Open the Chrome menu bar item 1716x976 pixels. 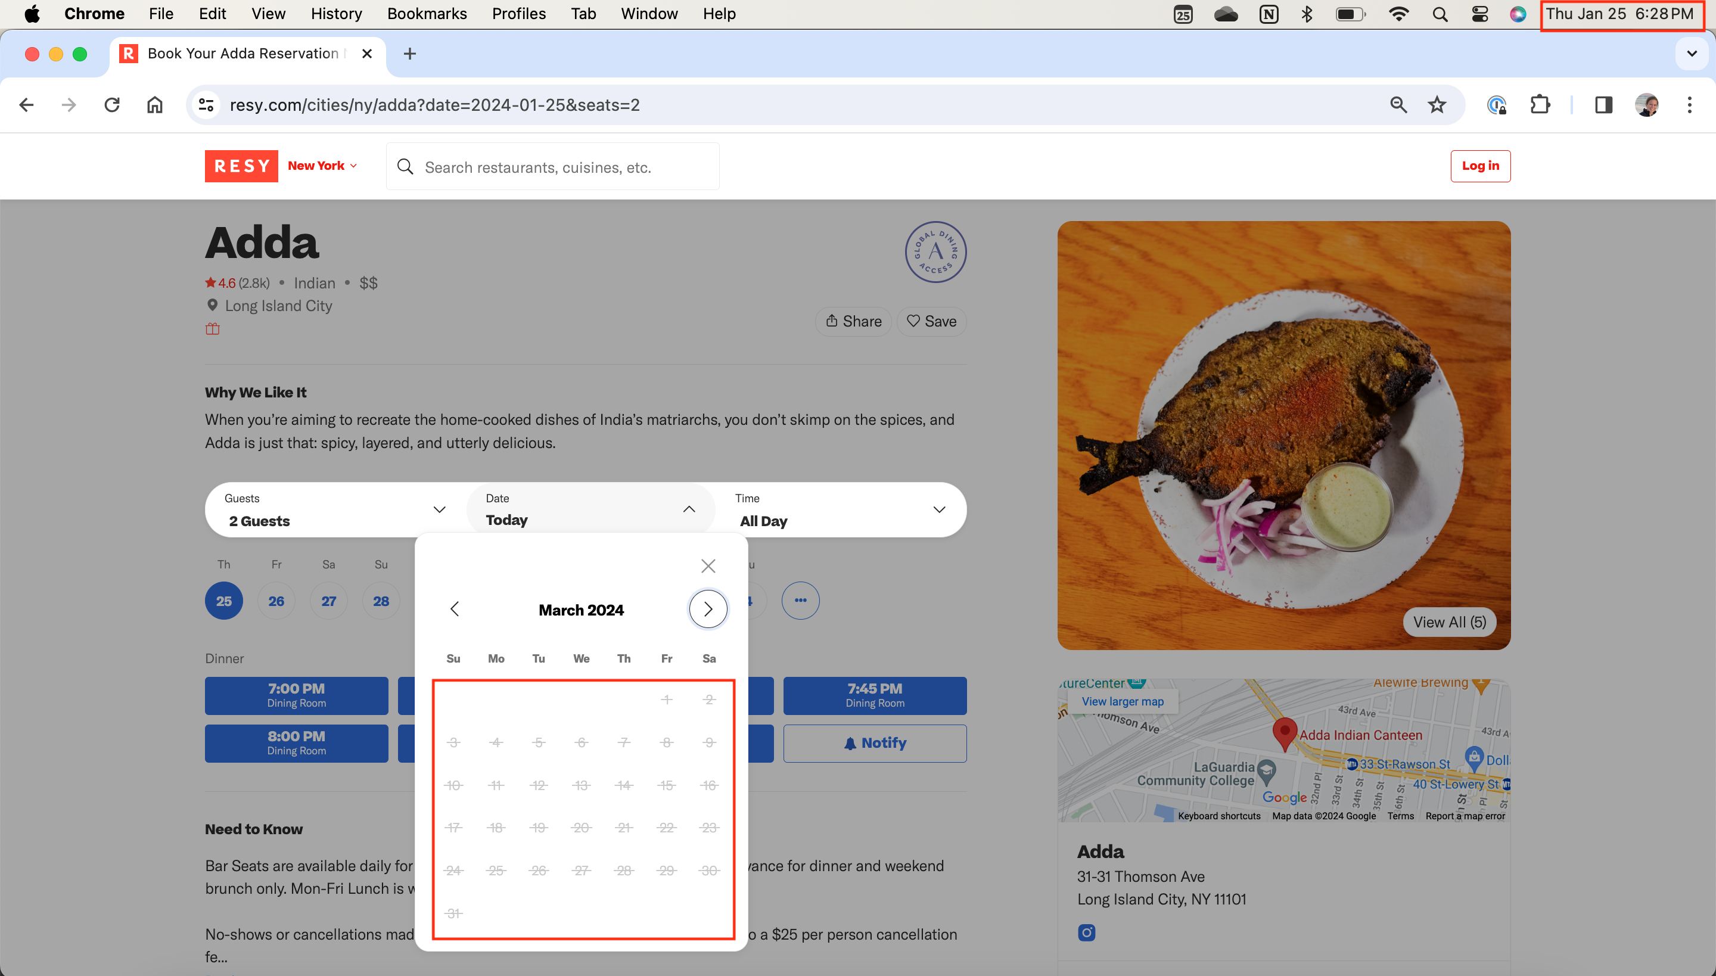click(93, 13)
